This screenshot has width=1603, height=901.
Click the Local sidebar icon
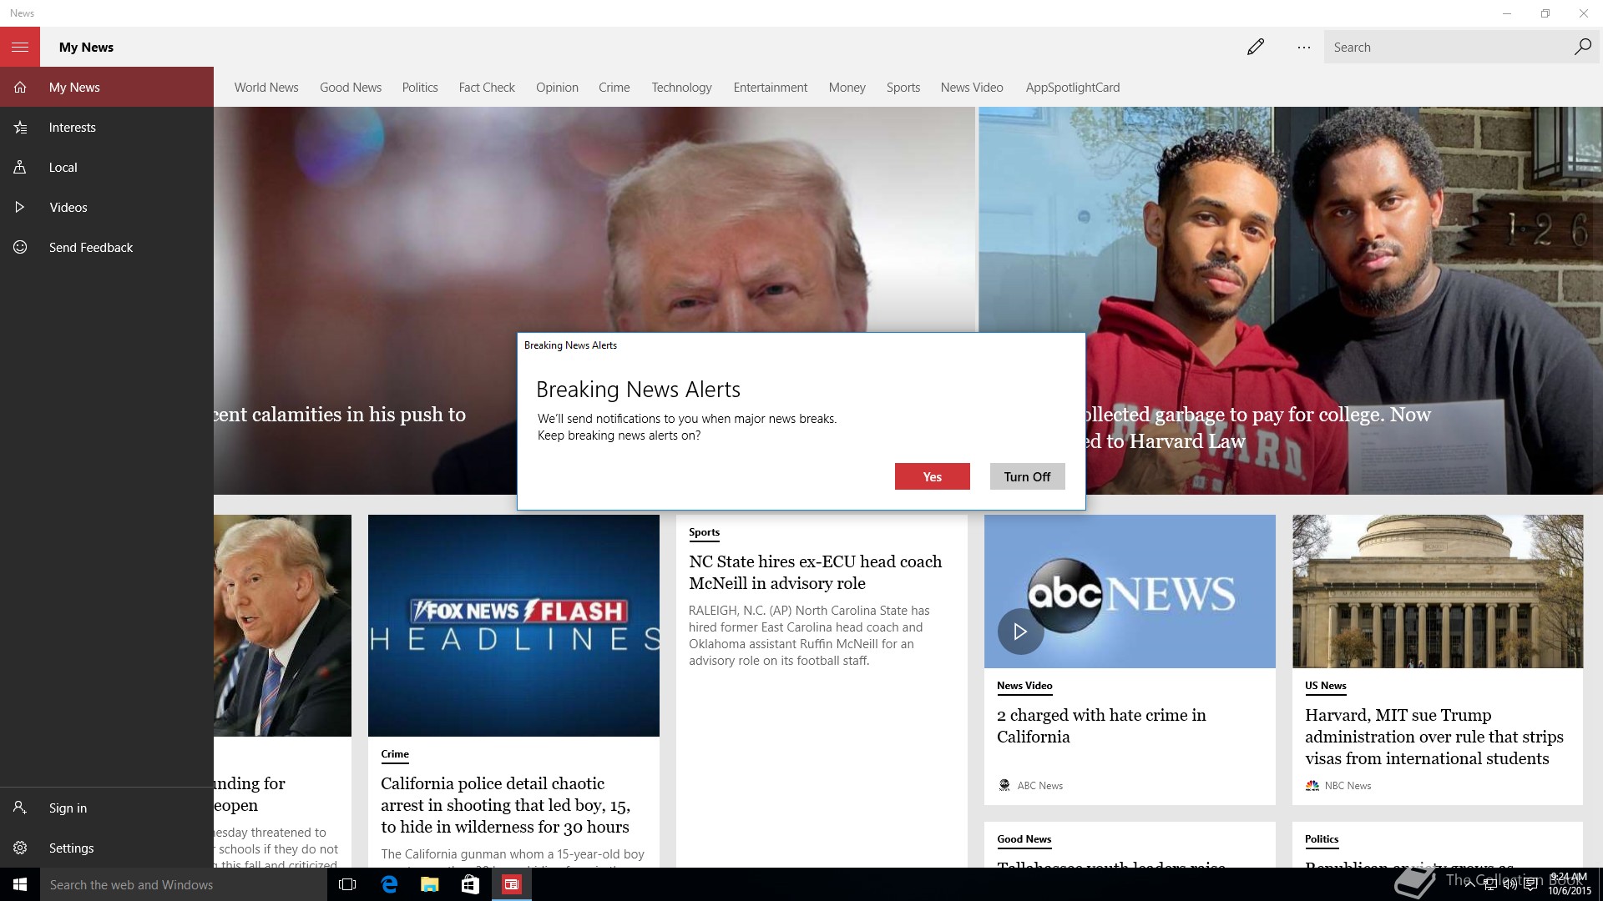coord(20,168)
